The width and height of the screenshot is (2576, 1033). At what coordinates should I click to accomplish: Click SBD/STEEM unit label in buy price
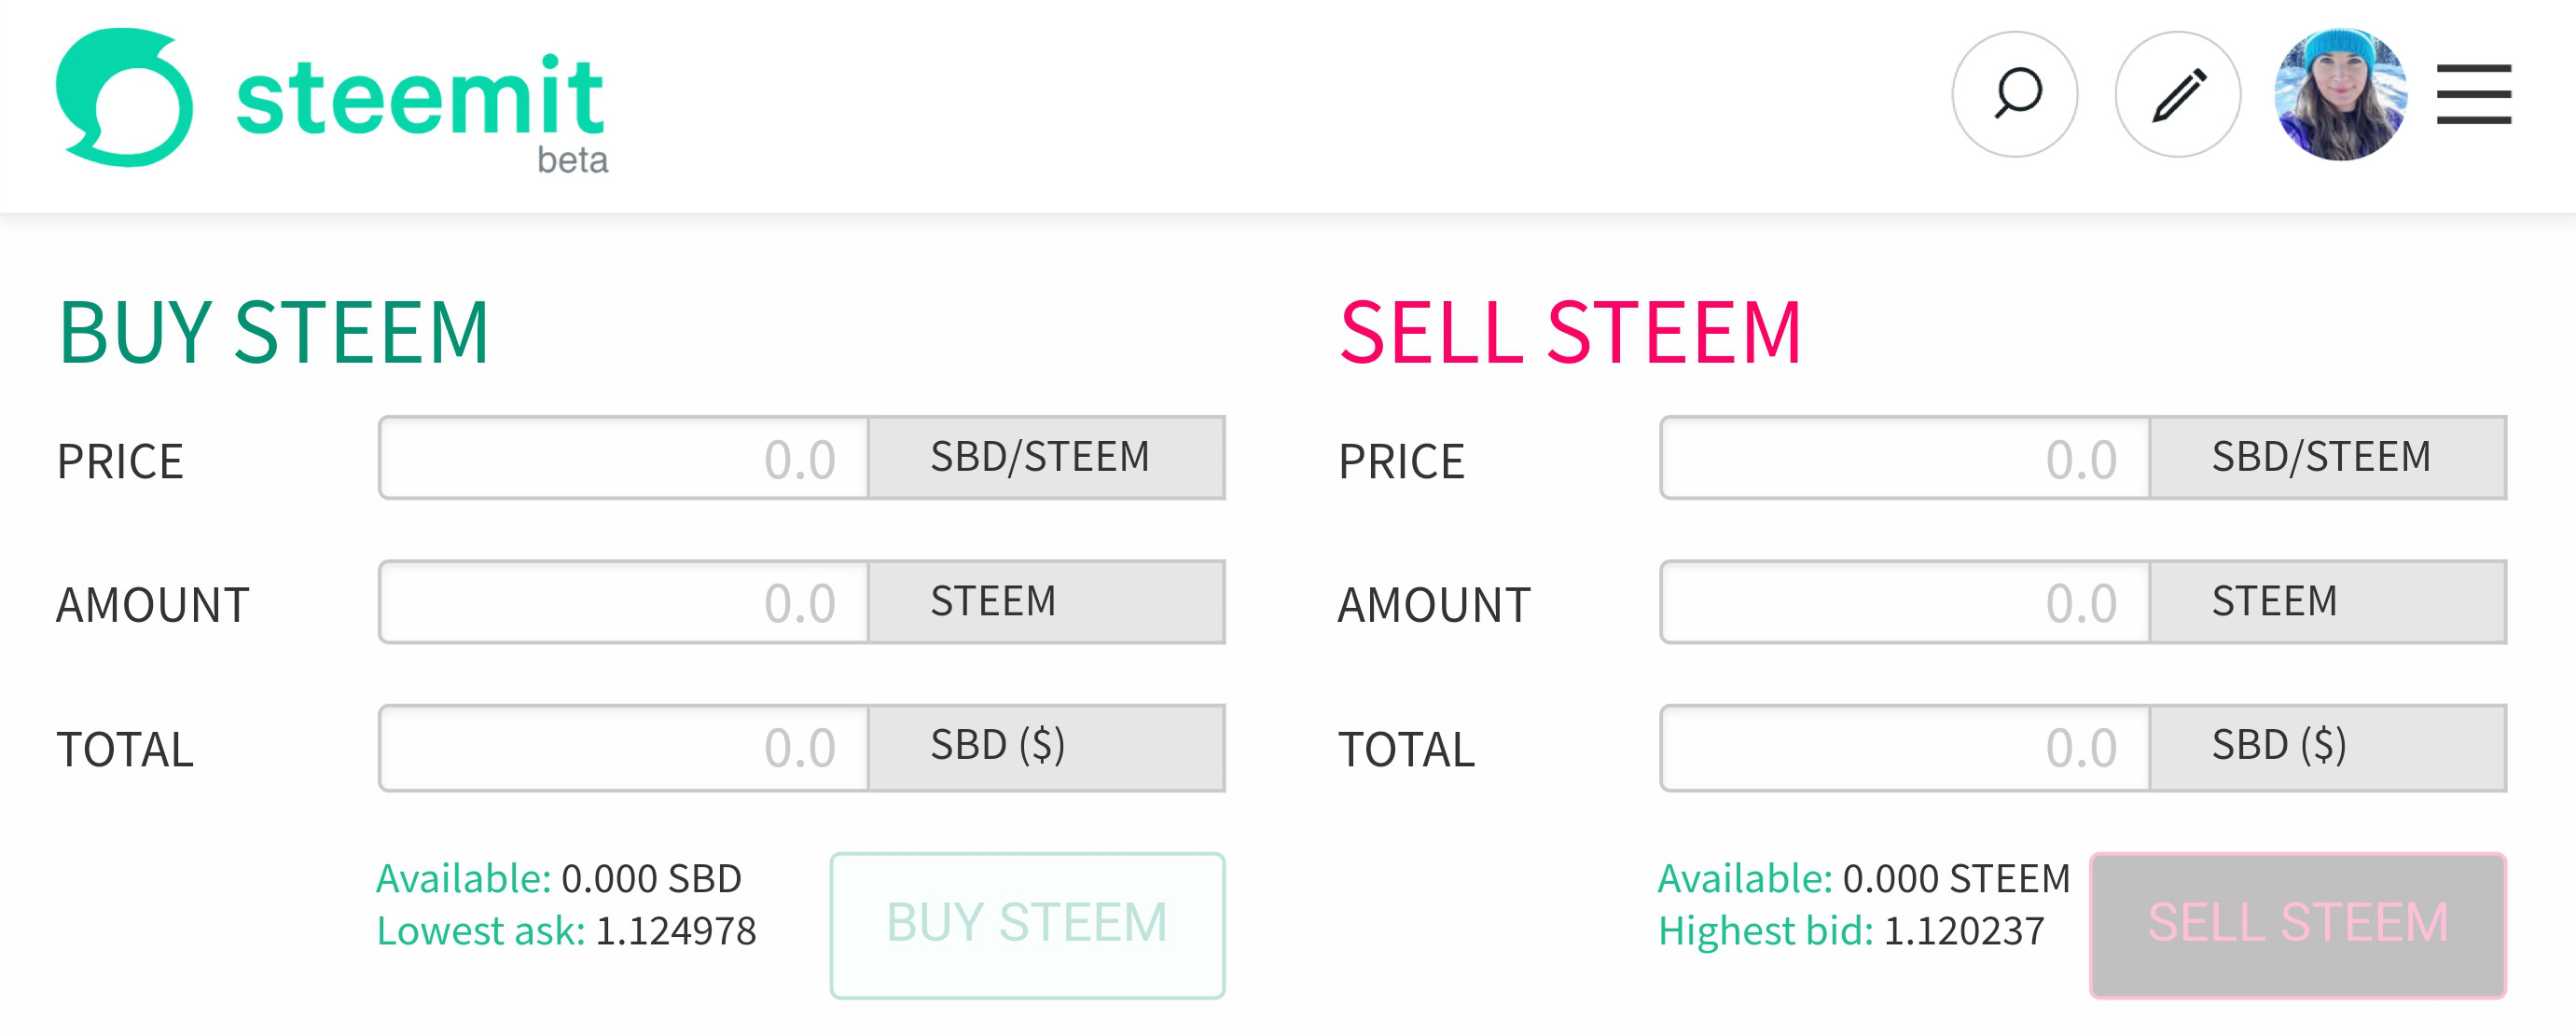1040,457
